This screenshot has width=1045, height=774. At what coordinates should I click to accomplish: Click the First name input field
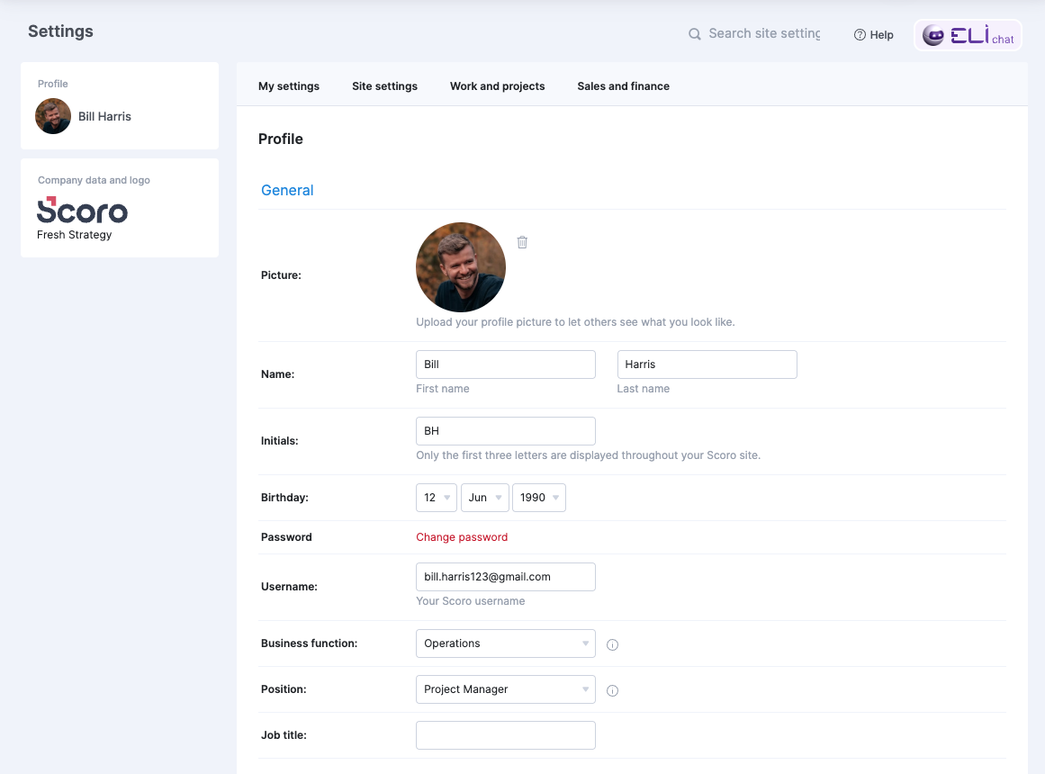506,364
